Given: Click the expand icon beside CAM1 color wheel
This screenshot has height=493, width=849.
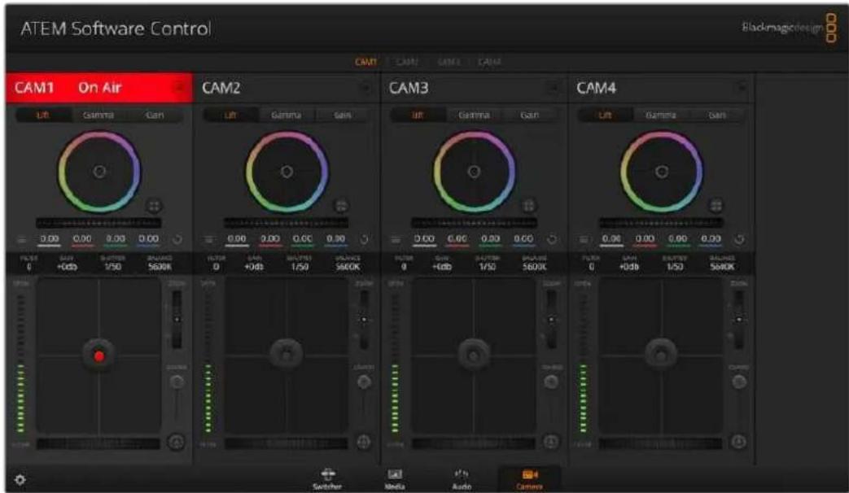Looking at the screenshot, I should click(x=154, y=206).
